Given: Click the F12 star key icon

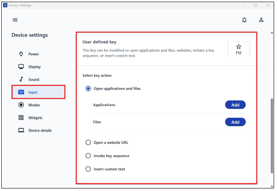Looking at the screenshot, I should point(238,49).
